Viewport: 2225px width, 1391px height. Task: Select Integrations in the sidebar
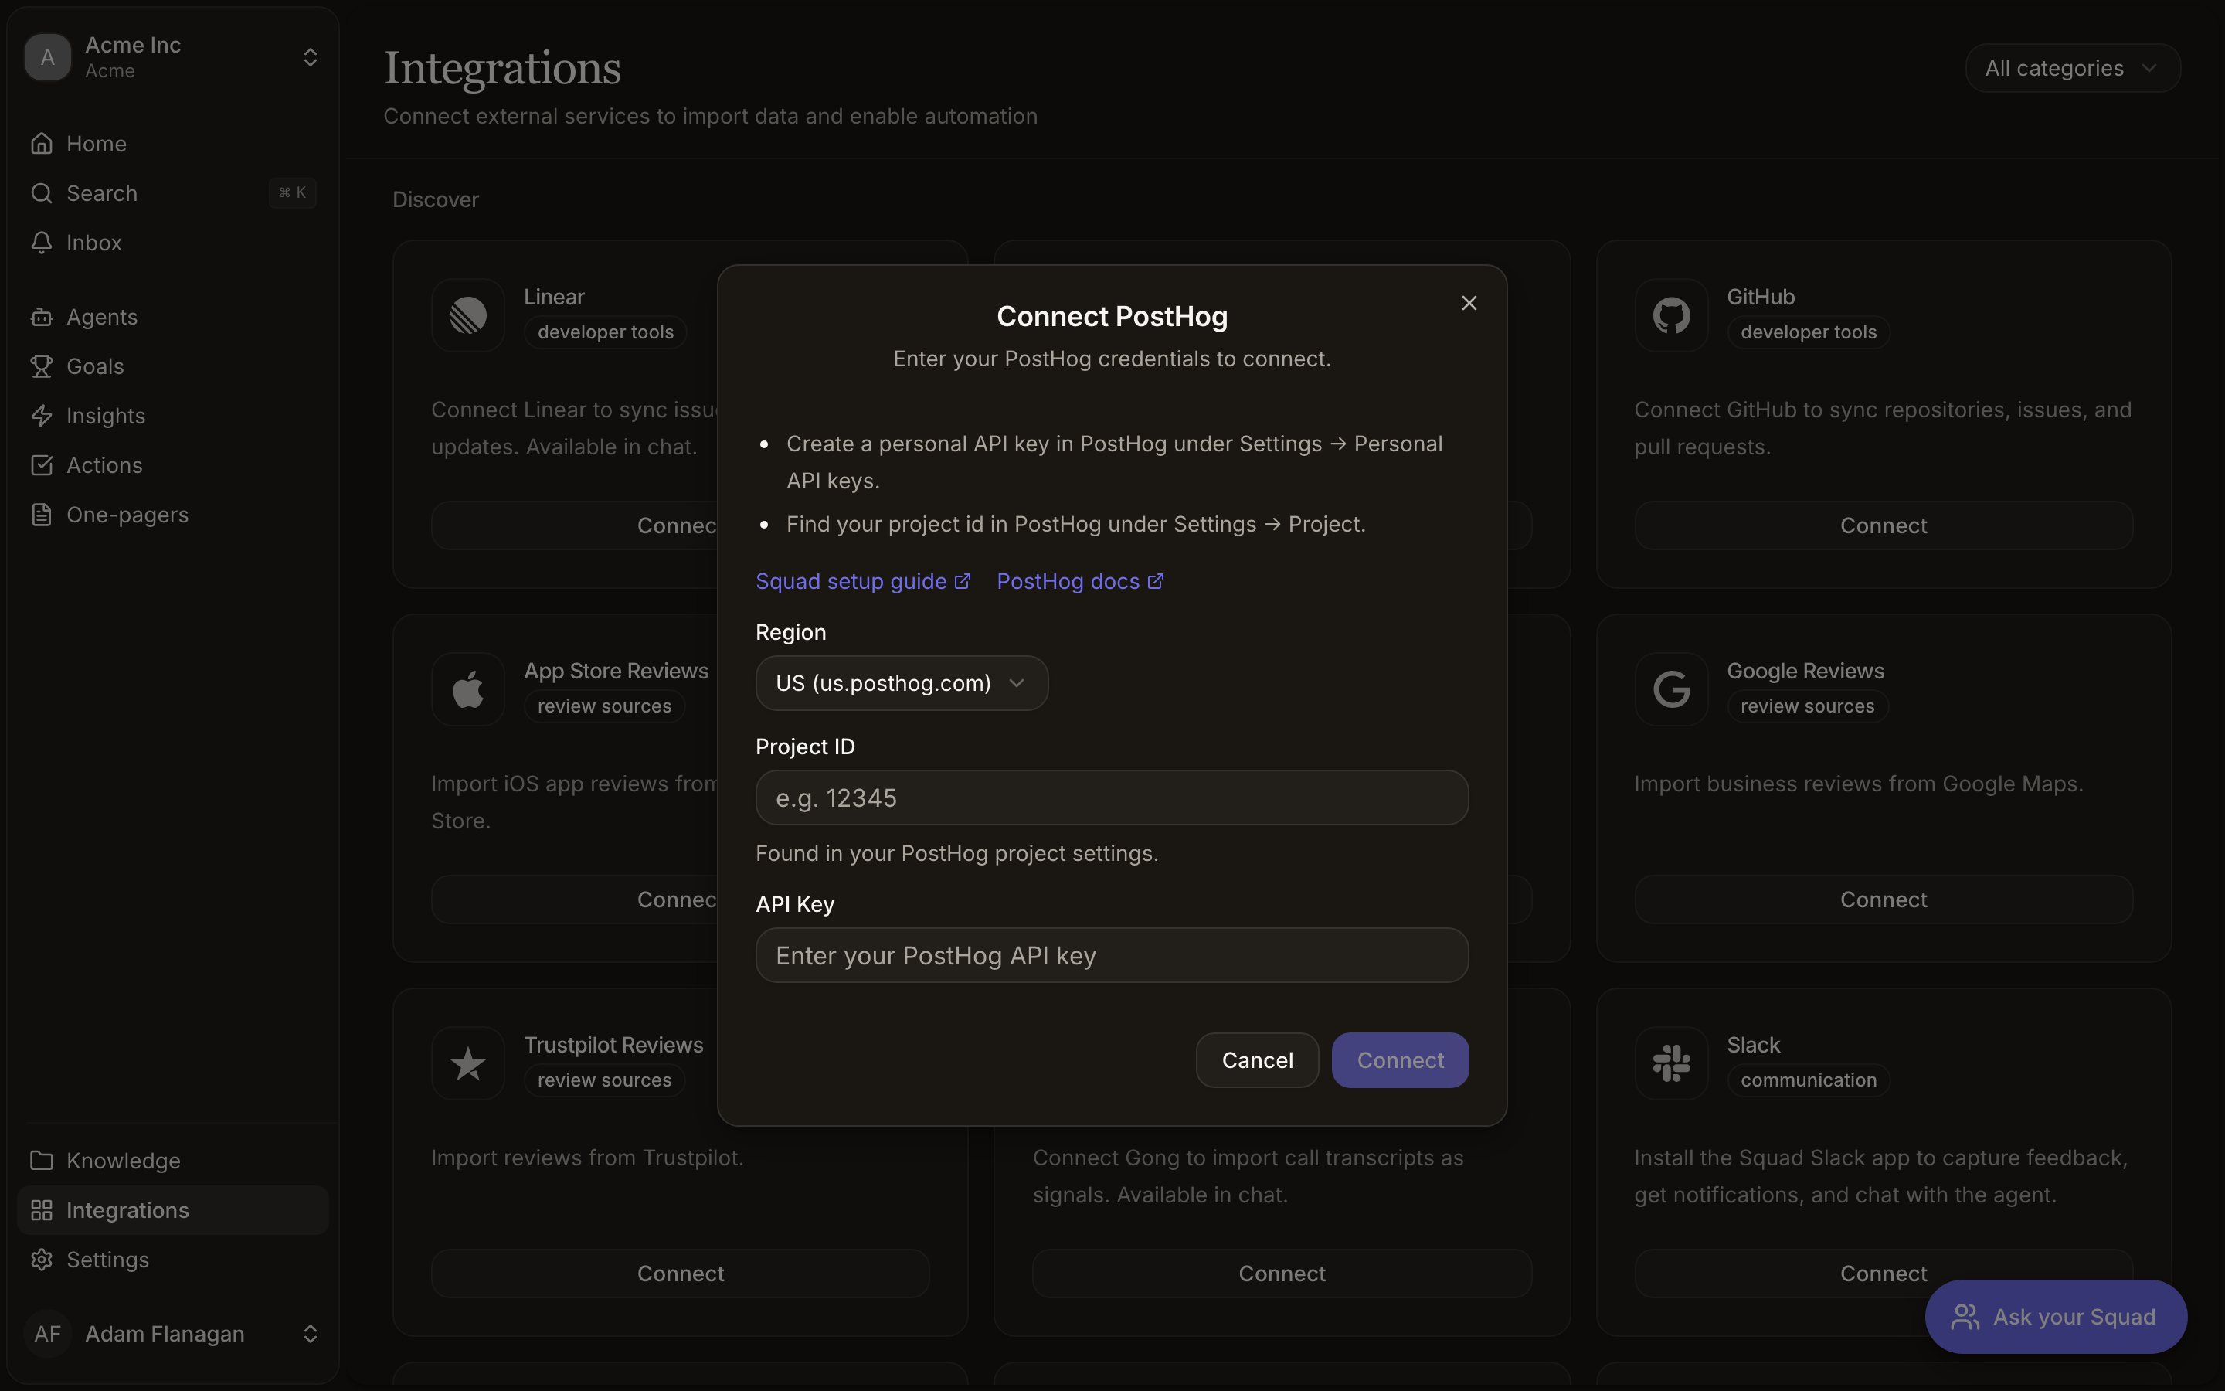(x=173, y=1211)
